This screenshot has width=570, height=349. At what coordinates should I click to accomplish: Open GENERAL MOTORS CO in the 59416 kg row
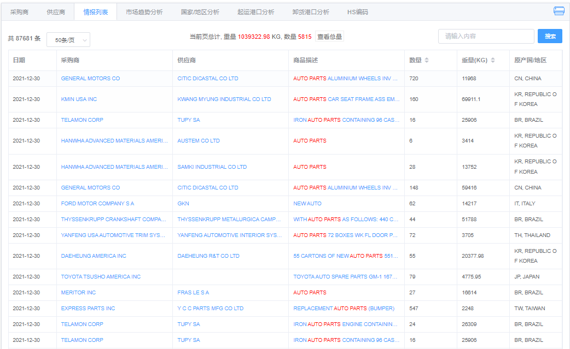point(90,187)
